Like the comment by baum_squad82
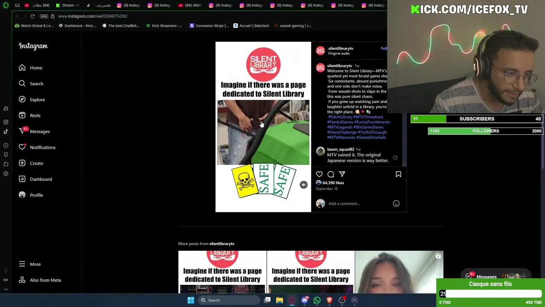The image size is (545, 307). [395, 158]
